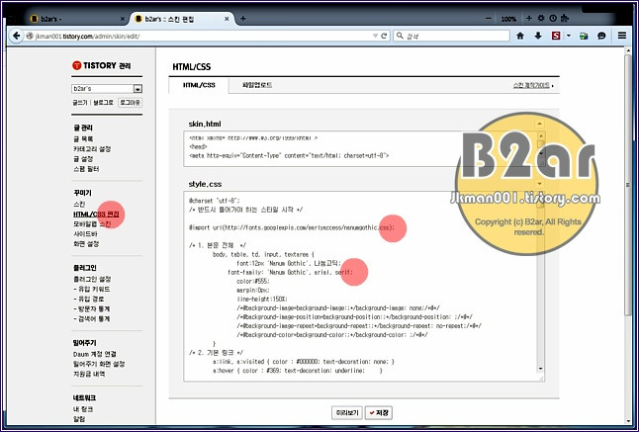Open 스팸 필터 menu item

pos(86,169)
